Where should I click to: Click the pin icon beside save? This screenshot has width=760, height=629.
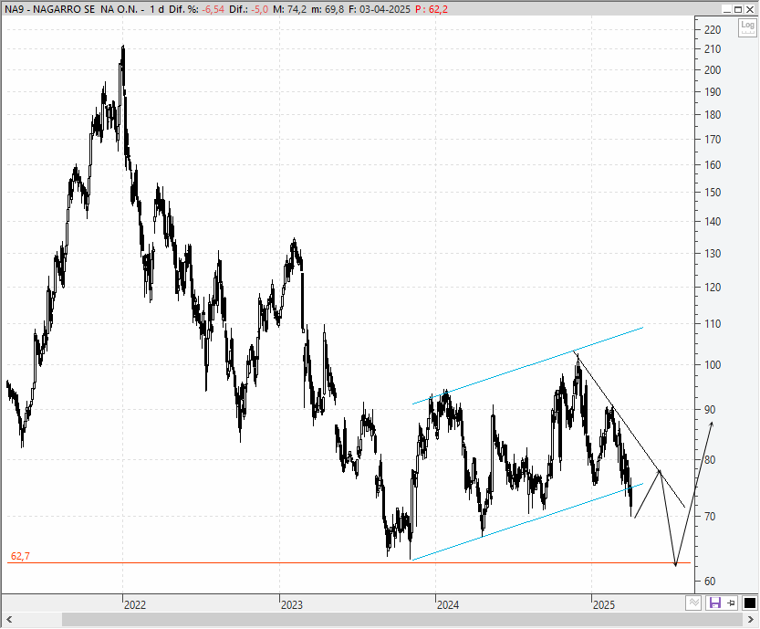pyautogui.click(x=731, y=603)
